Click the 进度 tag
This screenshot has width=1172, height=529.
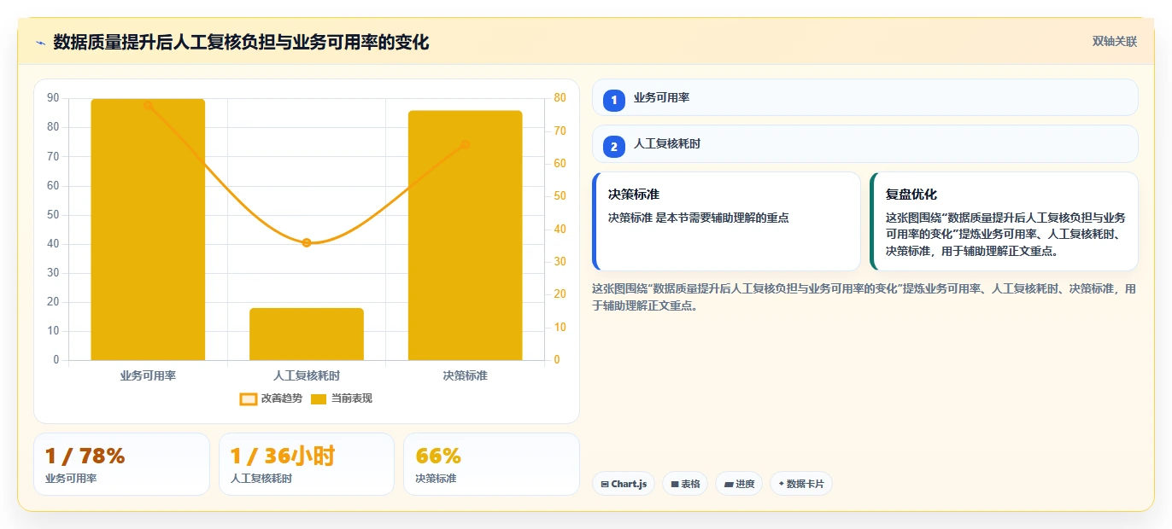pos(739,484)
